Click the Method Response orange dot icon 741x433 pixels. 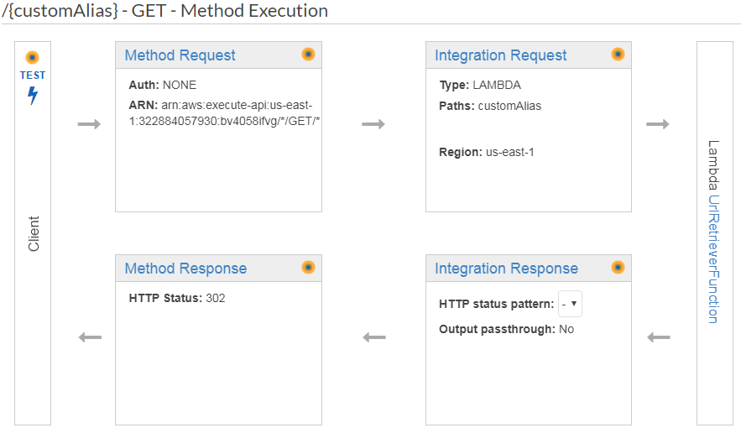(x=308, y=268)
